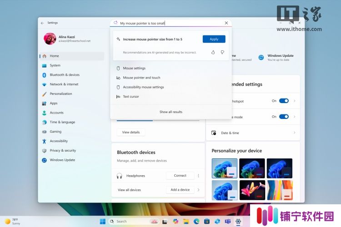Click Add a device button
Screen dimensions: 341x227
pyautogui.click(x=180, y=190)
